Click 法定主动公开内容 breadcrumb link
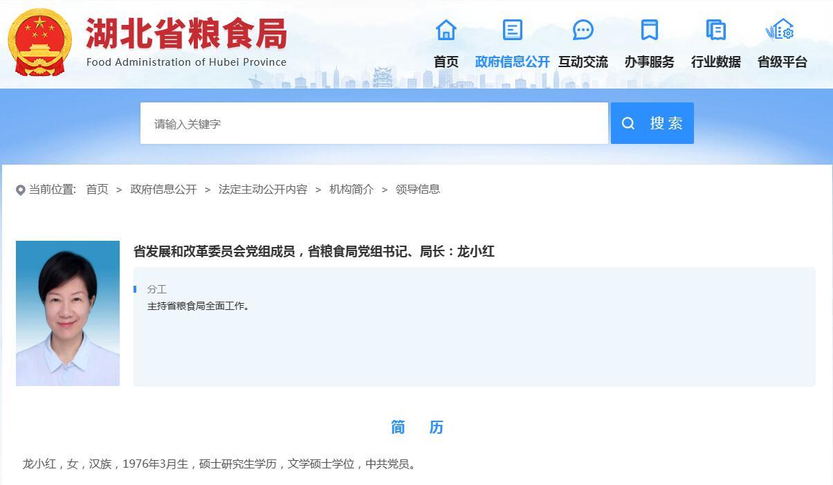Image resolution: width=833 pixels, height=485 pixels. click(262, 189)
